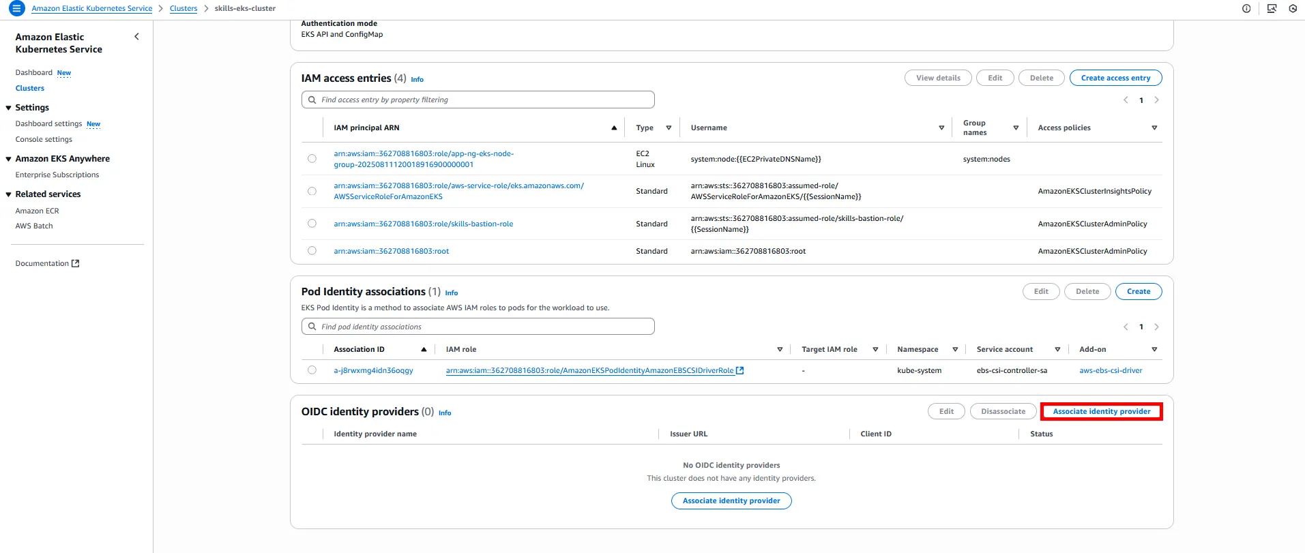Image resolution: width=1305 pixels, height=553 pixels.
Task: Open the Documentation link in the sidebar
Action: click(42, 263)
